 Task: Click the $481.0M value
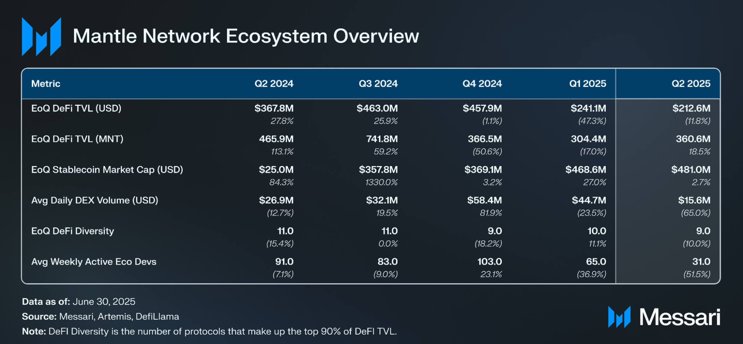pyautogui.click(x=691, y=170)
